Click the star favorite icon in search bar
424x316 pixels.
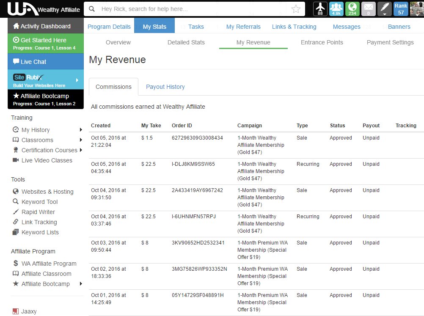(x=296, y=9)
